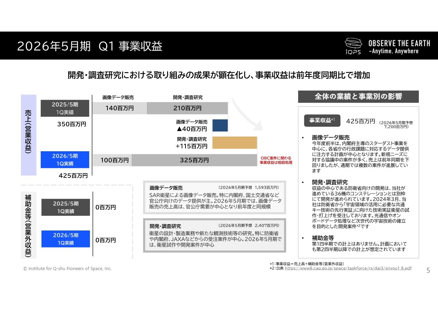Viewport: 438px width, 309px height.
Task: Click the blue 2026/5期 1Q実績 subsidy label
Action: (65, 239)
